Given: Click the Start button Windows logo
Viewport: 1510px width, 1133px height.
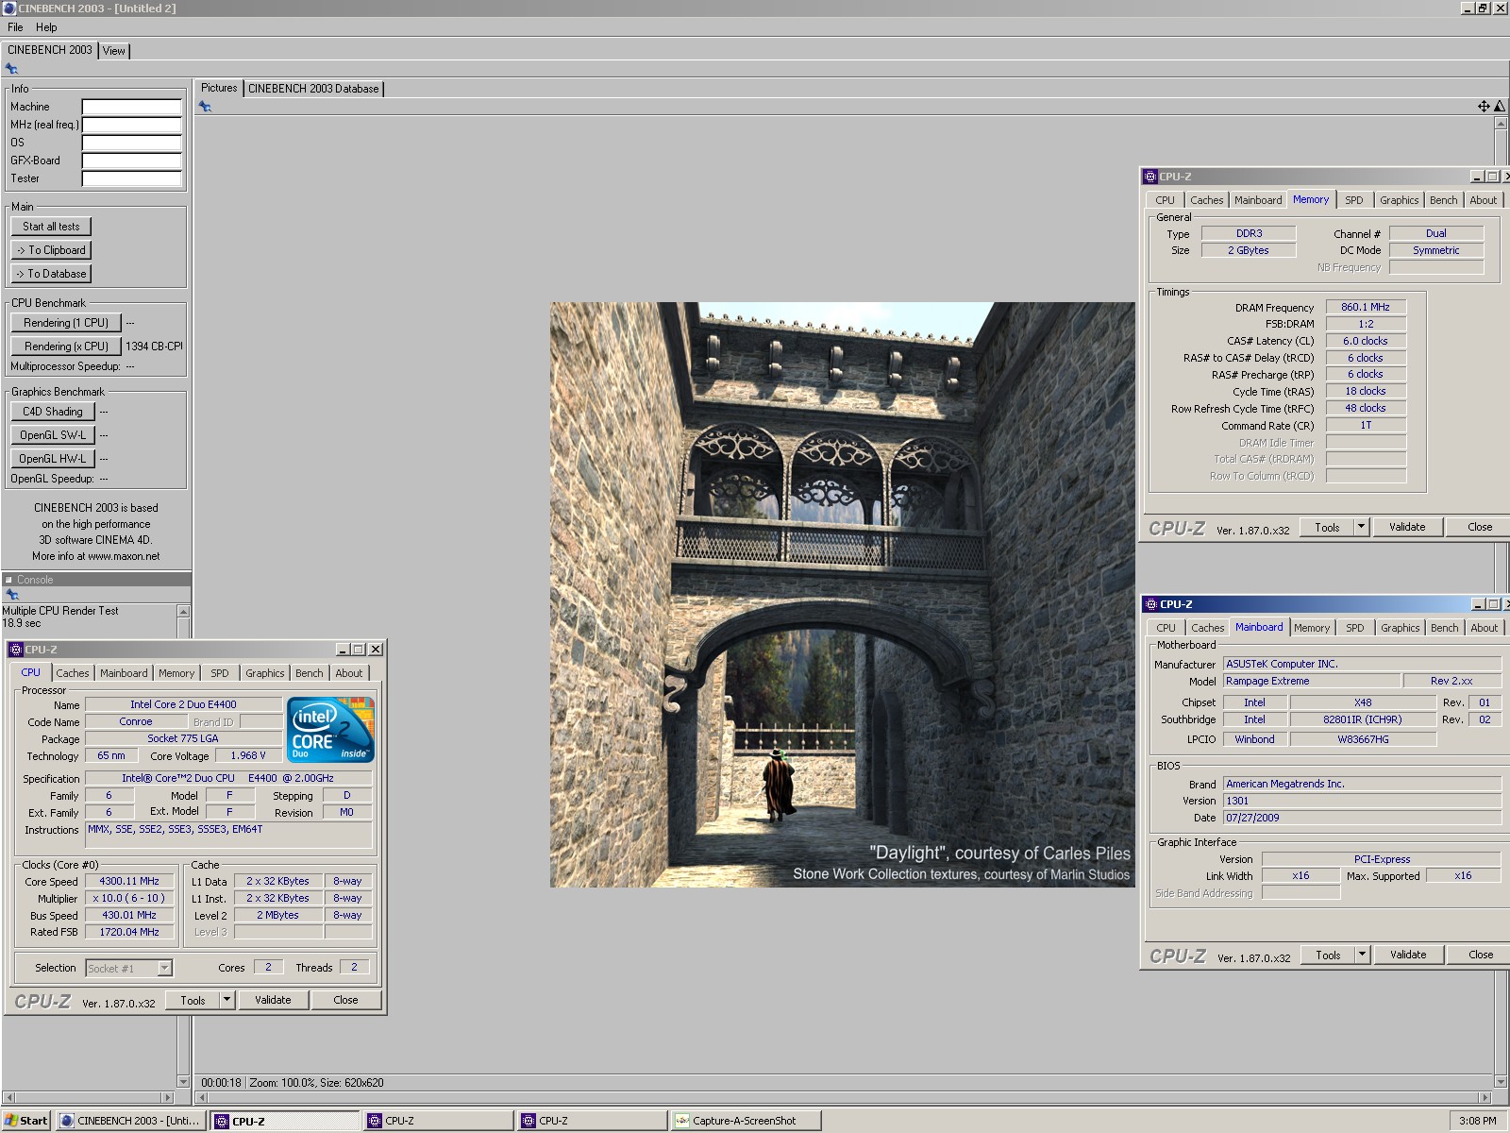Looking at the screenshot, I should point(11,1121).
